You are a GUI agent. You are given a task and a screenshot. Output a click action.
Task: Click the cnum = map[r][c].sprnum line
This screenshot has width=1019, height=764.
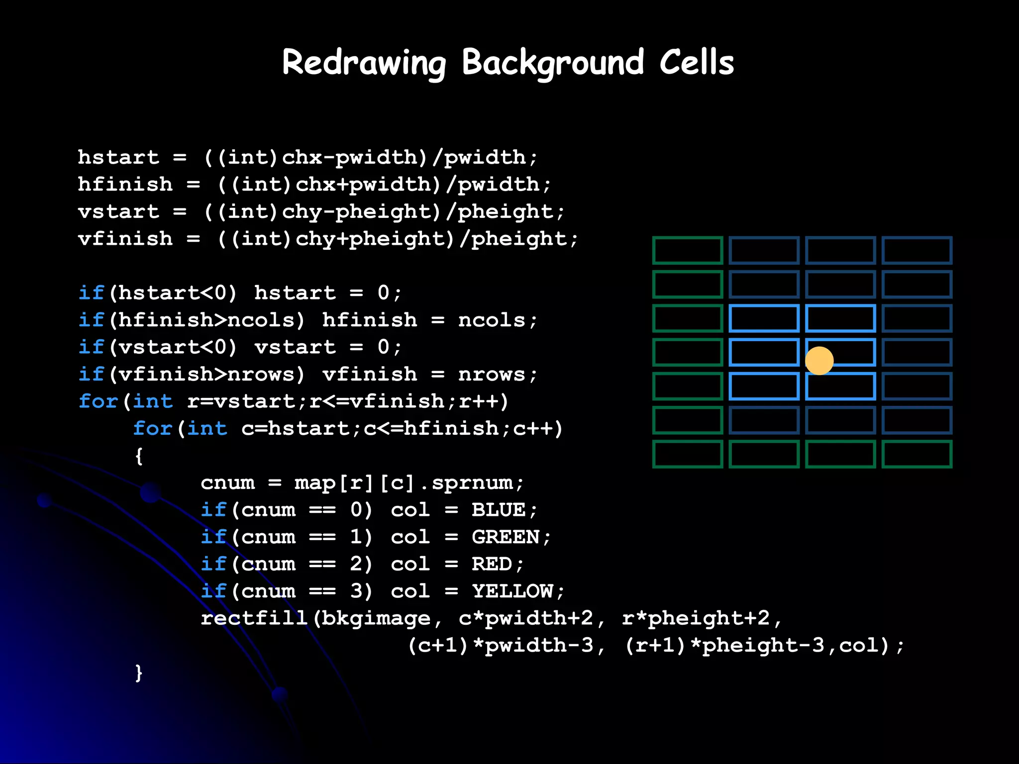tap(362, 483)
